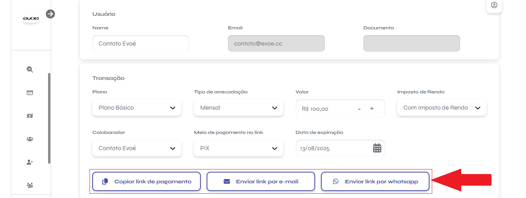Open calendar picker for Data de expiração
The height and width of the screenshot is (198, 526).
pyautogui.click(x=377, y=148)
